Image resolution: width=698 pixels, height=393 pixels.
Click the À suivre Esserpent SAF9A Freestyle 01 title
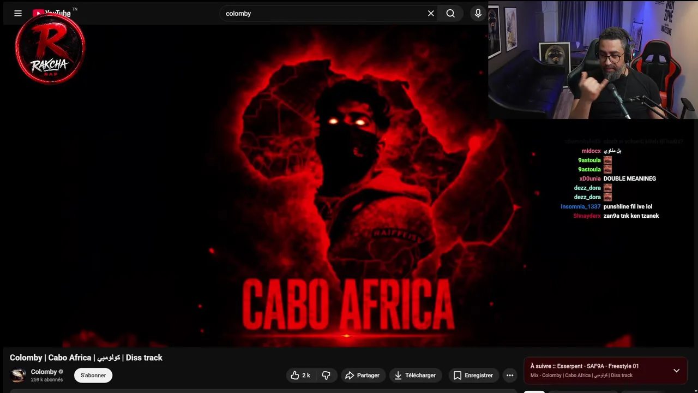(585, 366)
